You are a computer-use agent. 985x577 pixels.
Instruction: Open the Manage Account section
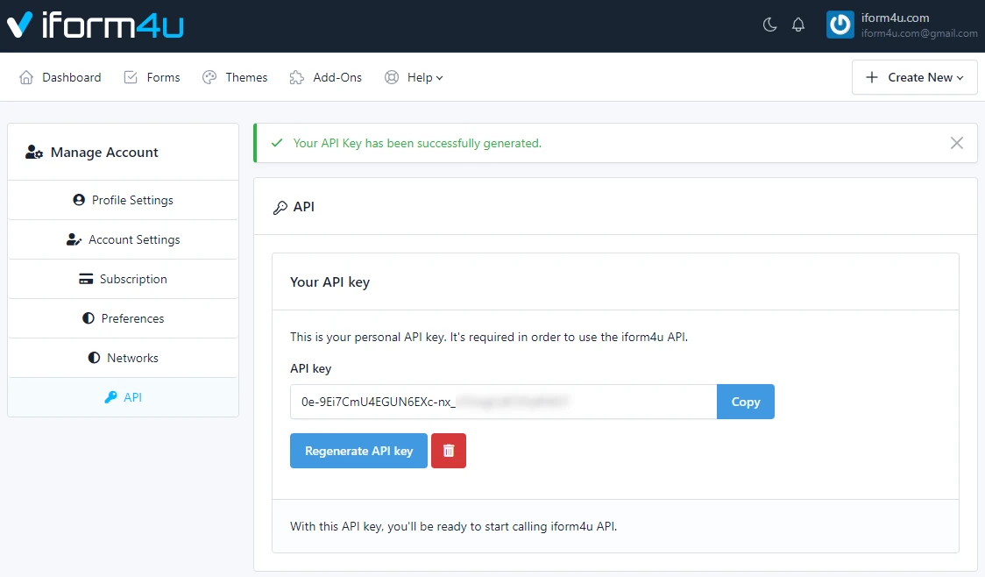(91, 152)
